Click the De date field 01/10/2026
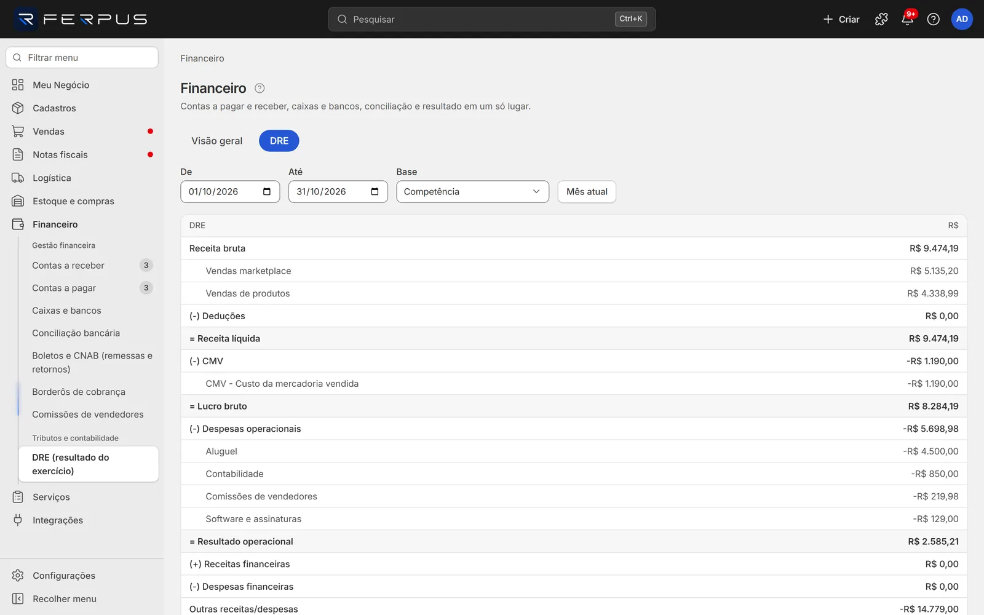 [x=230, y=192]
